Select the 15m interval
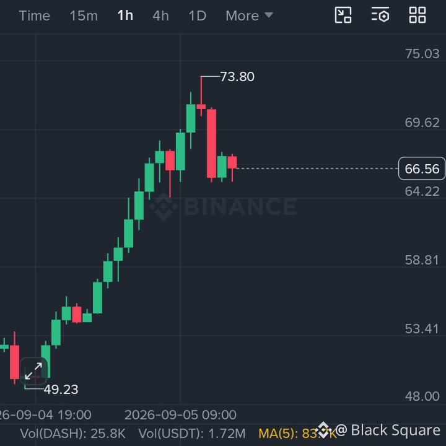Viewport: 446px width, 446px height. [84, 15]
